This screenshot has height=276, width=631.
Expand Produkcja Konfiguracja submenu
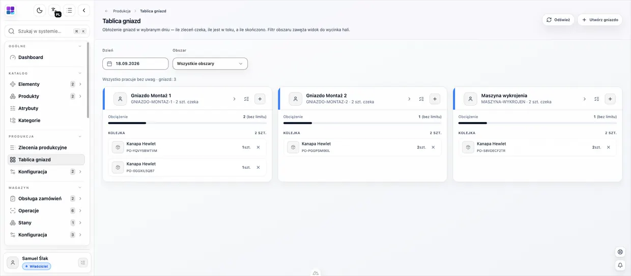coord(80,172)
